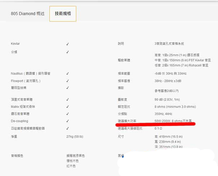Click the checkmark beside 蘑菇型結構

click(x=68, y=88)
